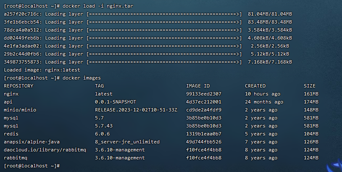
Task: Click the REPOSITORY column header
Action: pos(18,86)
